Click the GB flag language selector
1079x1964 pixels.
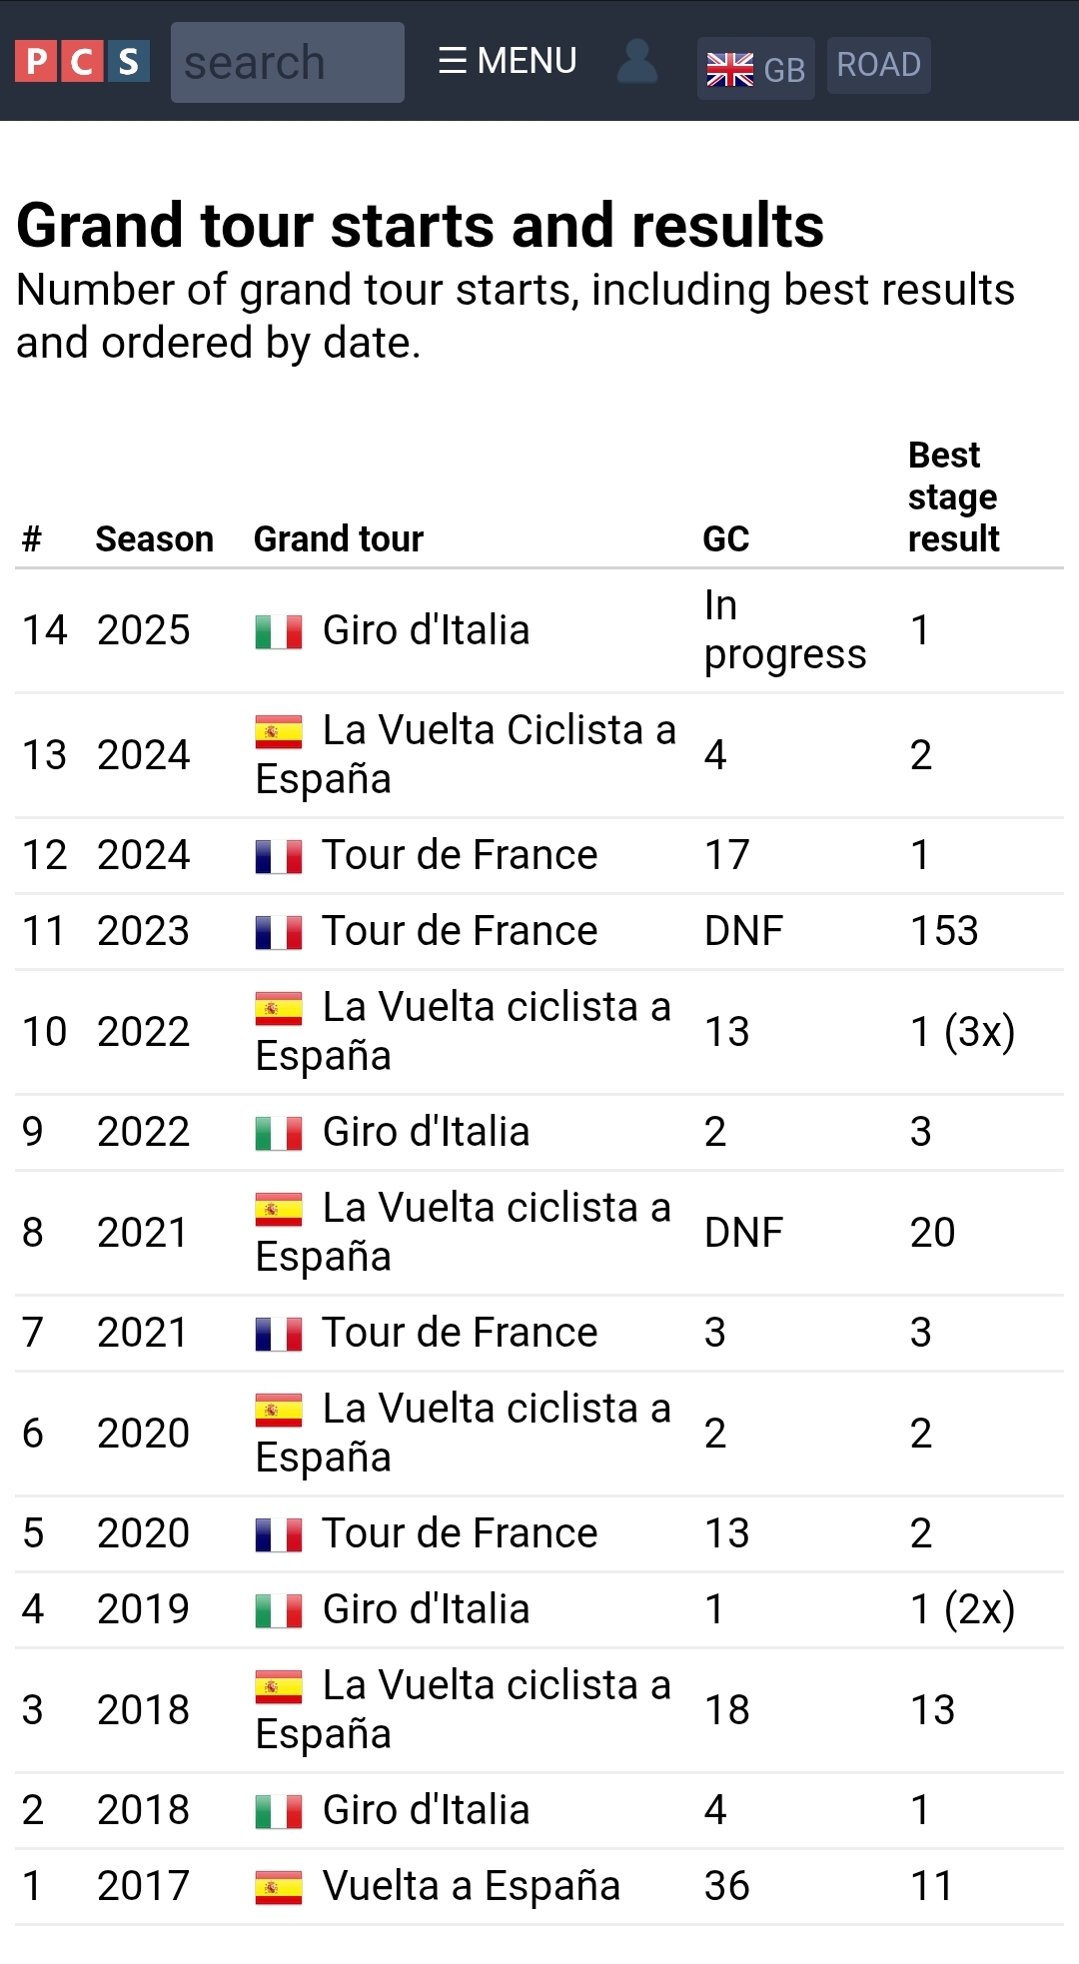tap(756, 68)
